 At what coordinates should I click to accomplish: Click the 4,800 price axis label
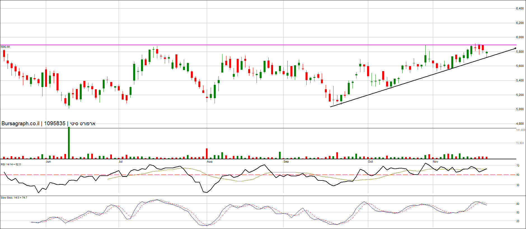coord(520,124)
